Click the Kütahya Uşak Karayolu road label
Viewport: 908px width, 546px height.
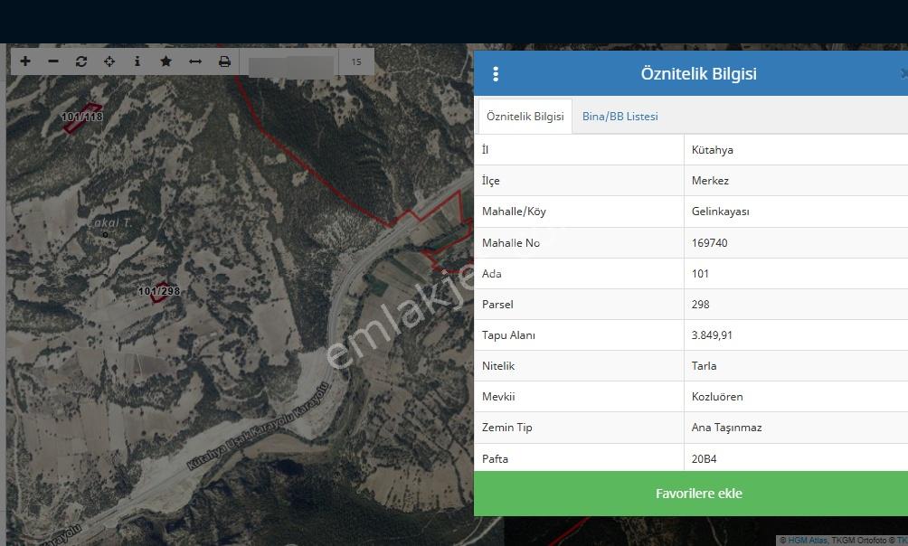259,426
